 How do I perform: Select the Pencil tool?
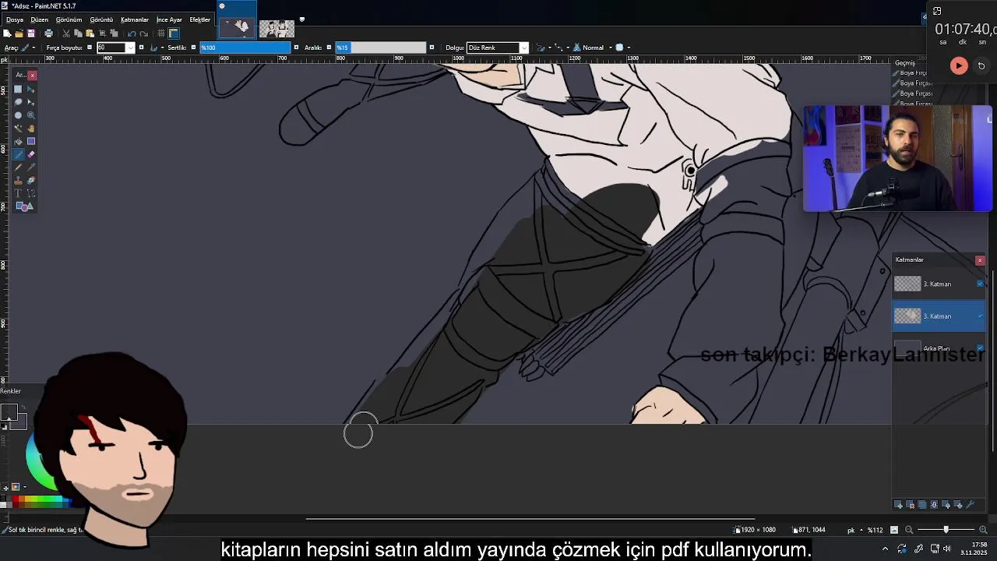coord(18,168)
